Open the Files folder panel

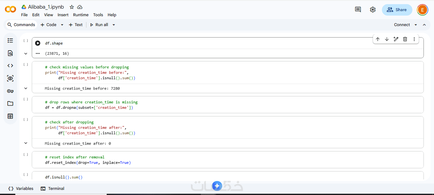[10, 103]
